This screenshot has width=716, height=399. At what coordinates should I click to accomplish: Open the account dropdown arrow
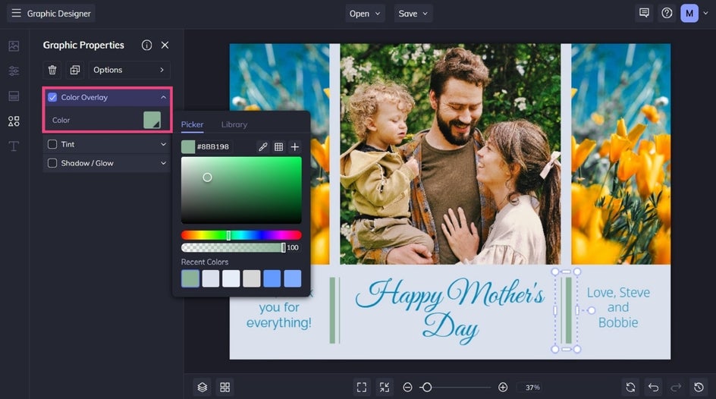705,13
